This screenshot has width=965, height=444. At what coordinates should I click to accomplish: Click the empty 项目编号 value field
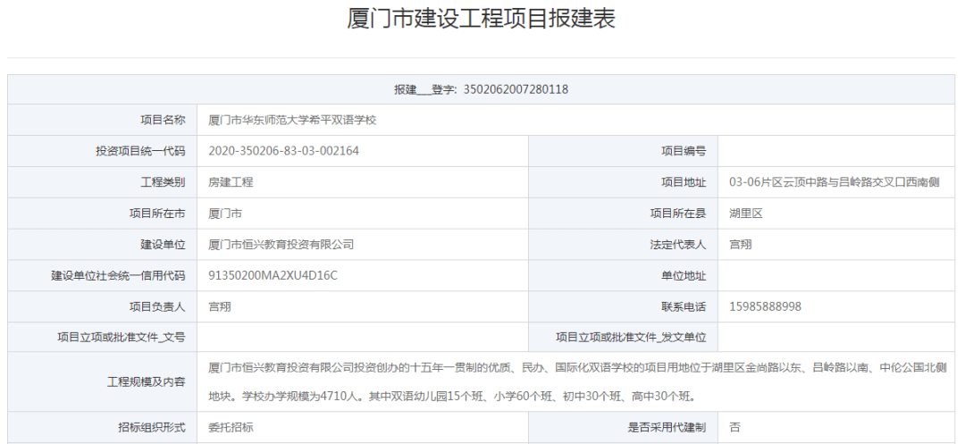pos(836,151)
